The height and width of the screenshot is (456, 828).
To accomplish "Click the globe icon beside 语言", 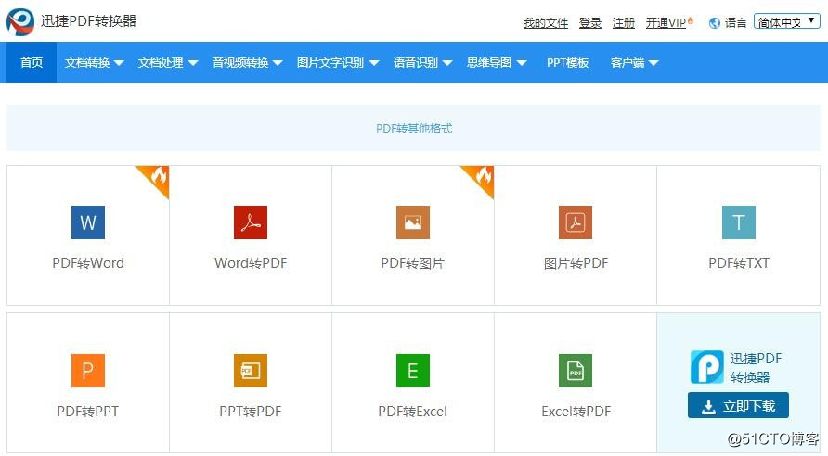I will click(x=715, y=23).
